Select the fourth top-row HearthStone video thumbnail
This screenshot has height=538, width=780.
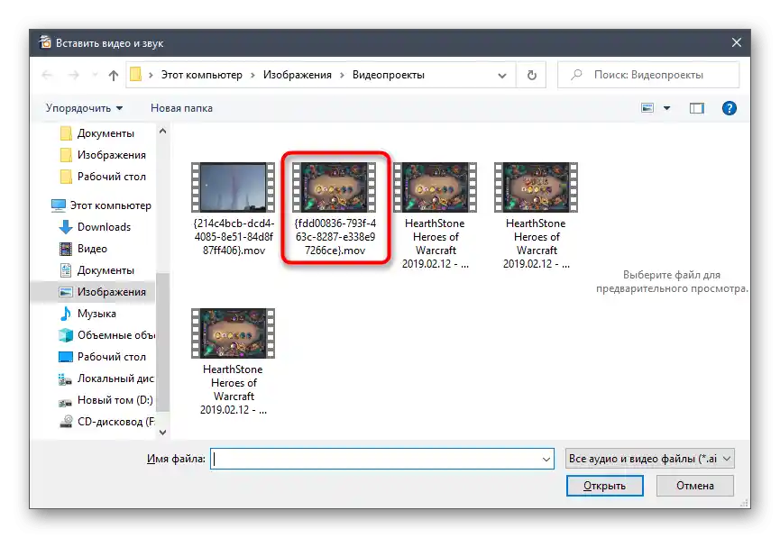(537, 187)
